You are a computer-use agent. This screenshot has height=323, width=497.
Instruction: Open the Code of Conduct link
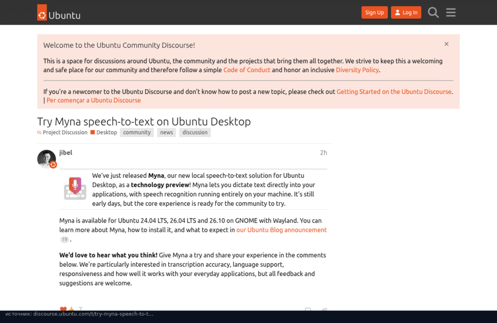click(247, 70)
